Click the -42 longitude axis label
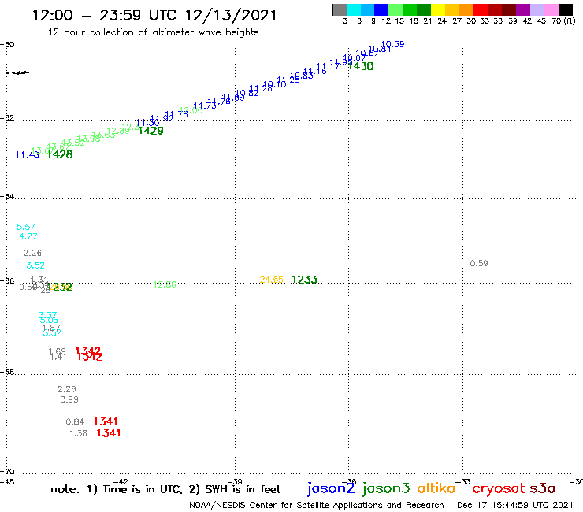This screenshot has width=583, height=512. tap(121, 482)
